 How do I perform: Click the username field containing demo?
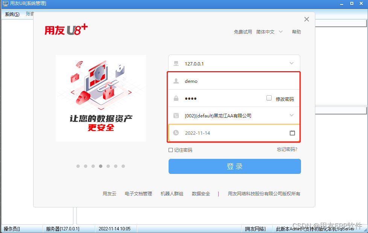(234, 81)
